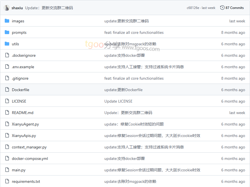Image resolution: width=250 pixels, height=187 pixels.
Task: Open the docker-compose.yml file
Action: tap(30, 158)
